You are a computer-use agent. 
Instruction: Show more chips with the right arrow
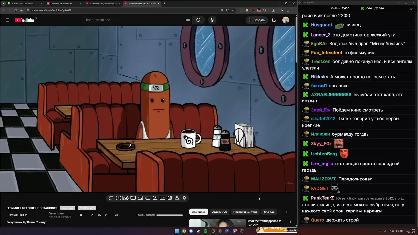click(287, 212)
